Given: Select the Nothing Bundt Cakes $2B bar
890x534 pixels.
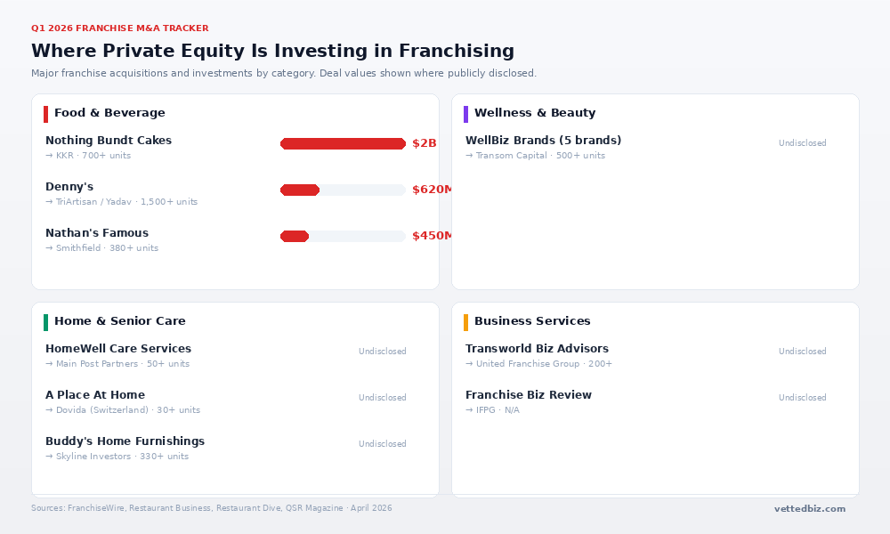Looking at the screenshot, I should pyautogui.click(x=343, y=143).
